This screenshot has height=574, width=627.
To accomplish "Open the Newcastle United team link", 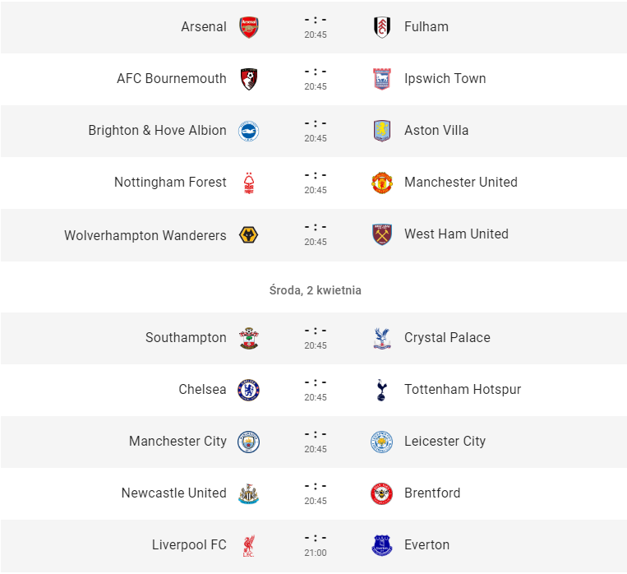I will coord(174,493).
